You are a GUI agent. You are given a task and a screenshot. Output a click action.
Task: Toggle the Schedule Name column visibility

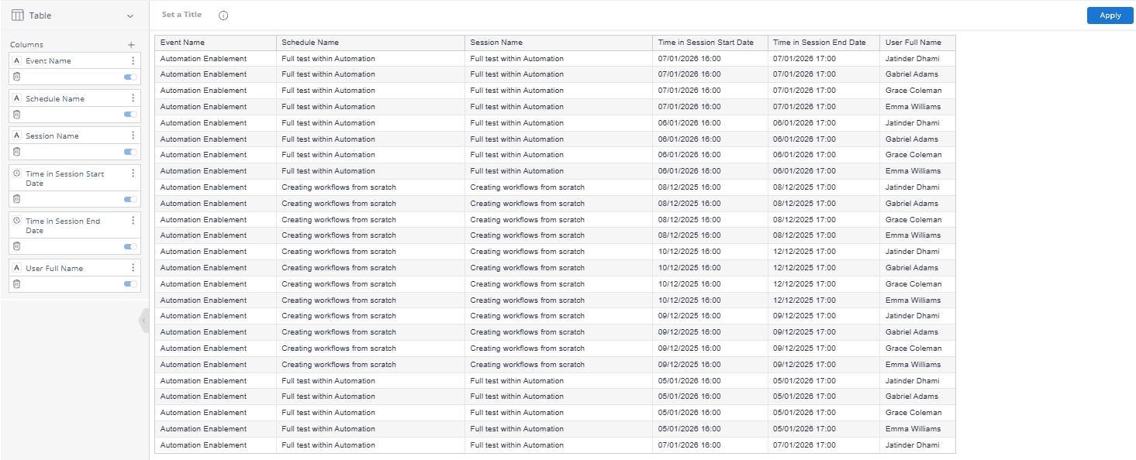tap(130, 115)
